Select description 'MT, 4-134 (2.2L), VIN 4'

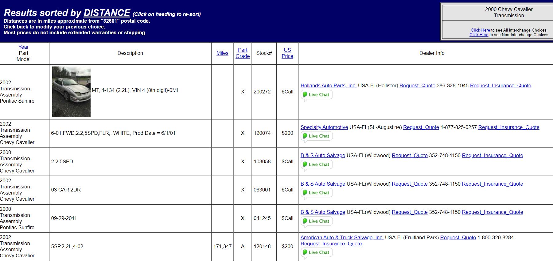point(135,90)
